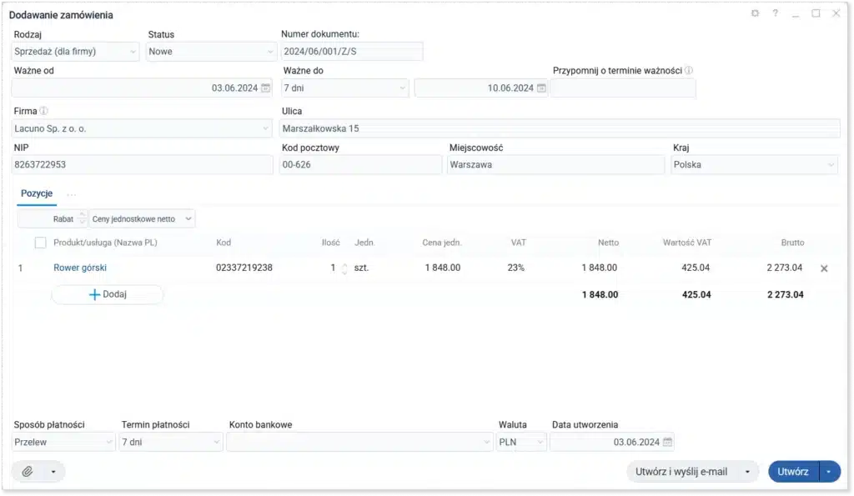Click the Dodaj button to add position
Image resolution: width=854 pixels, height=496 pixels.
[108, 295]
